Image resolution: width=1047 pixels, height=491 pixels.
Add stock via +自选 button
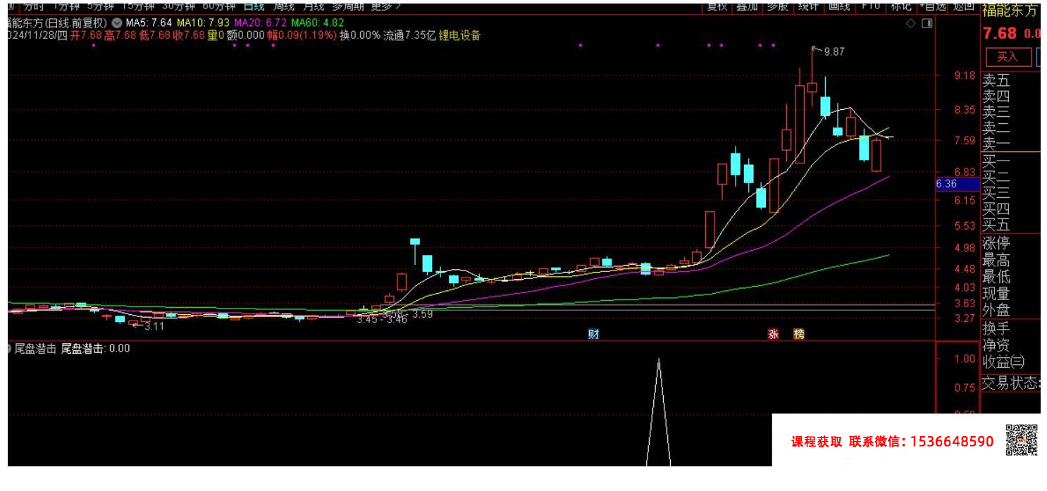tap(931, 6)
